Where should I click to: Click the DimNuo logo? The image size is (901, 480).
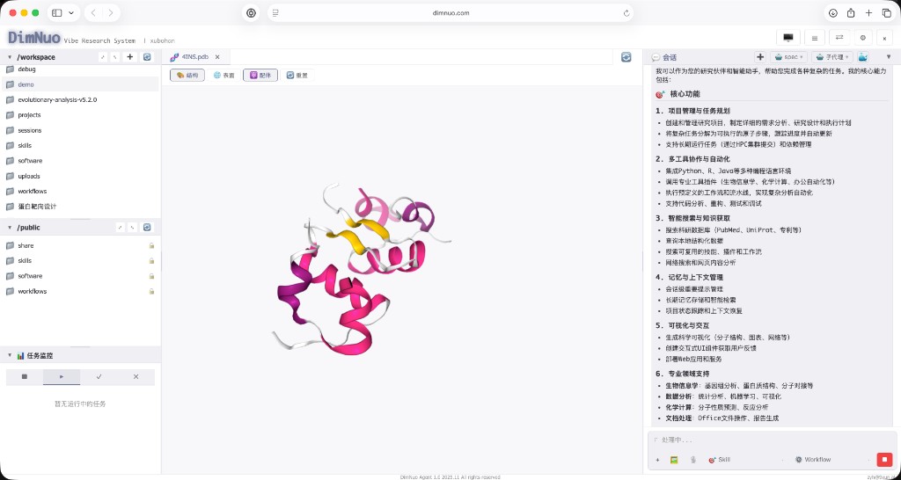click(x=33, y=37)
